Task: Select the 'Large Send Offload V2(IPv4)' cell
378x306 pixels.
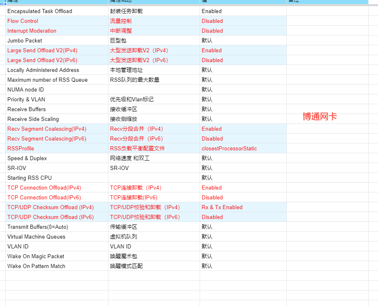Action: [57, 50]
